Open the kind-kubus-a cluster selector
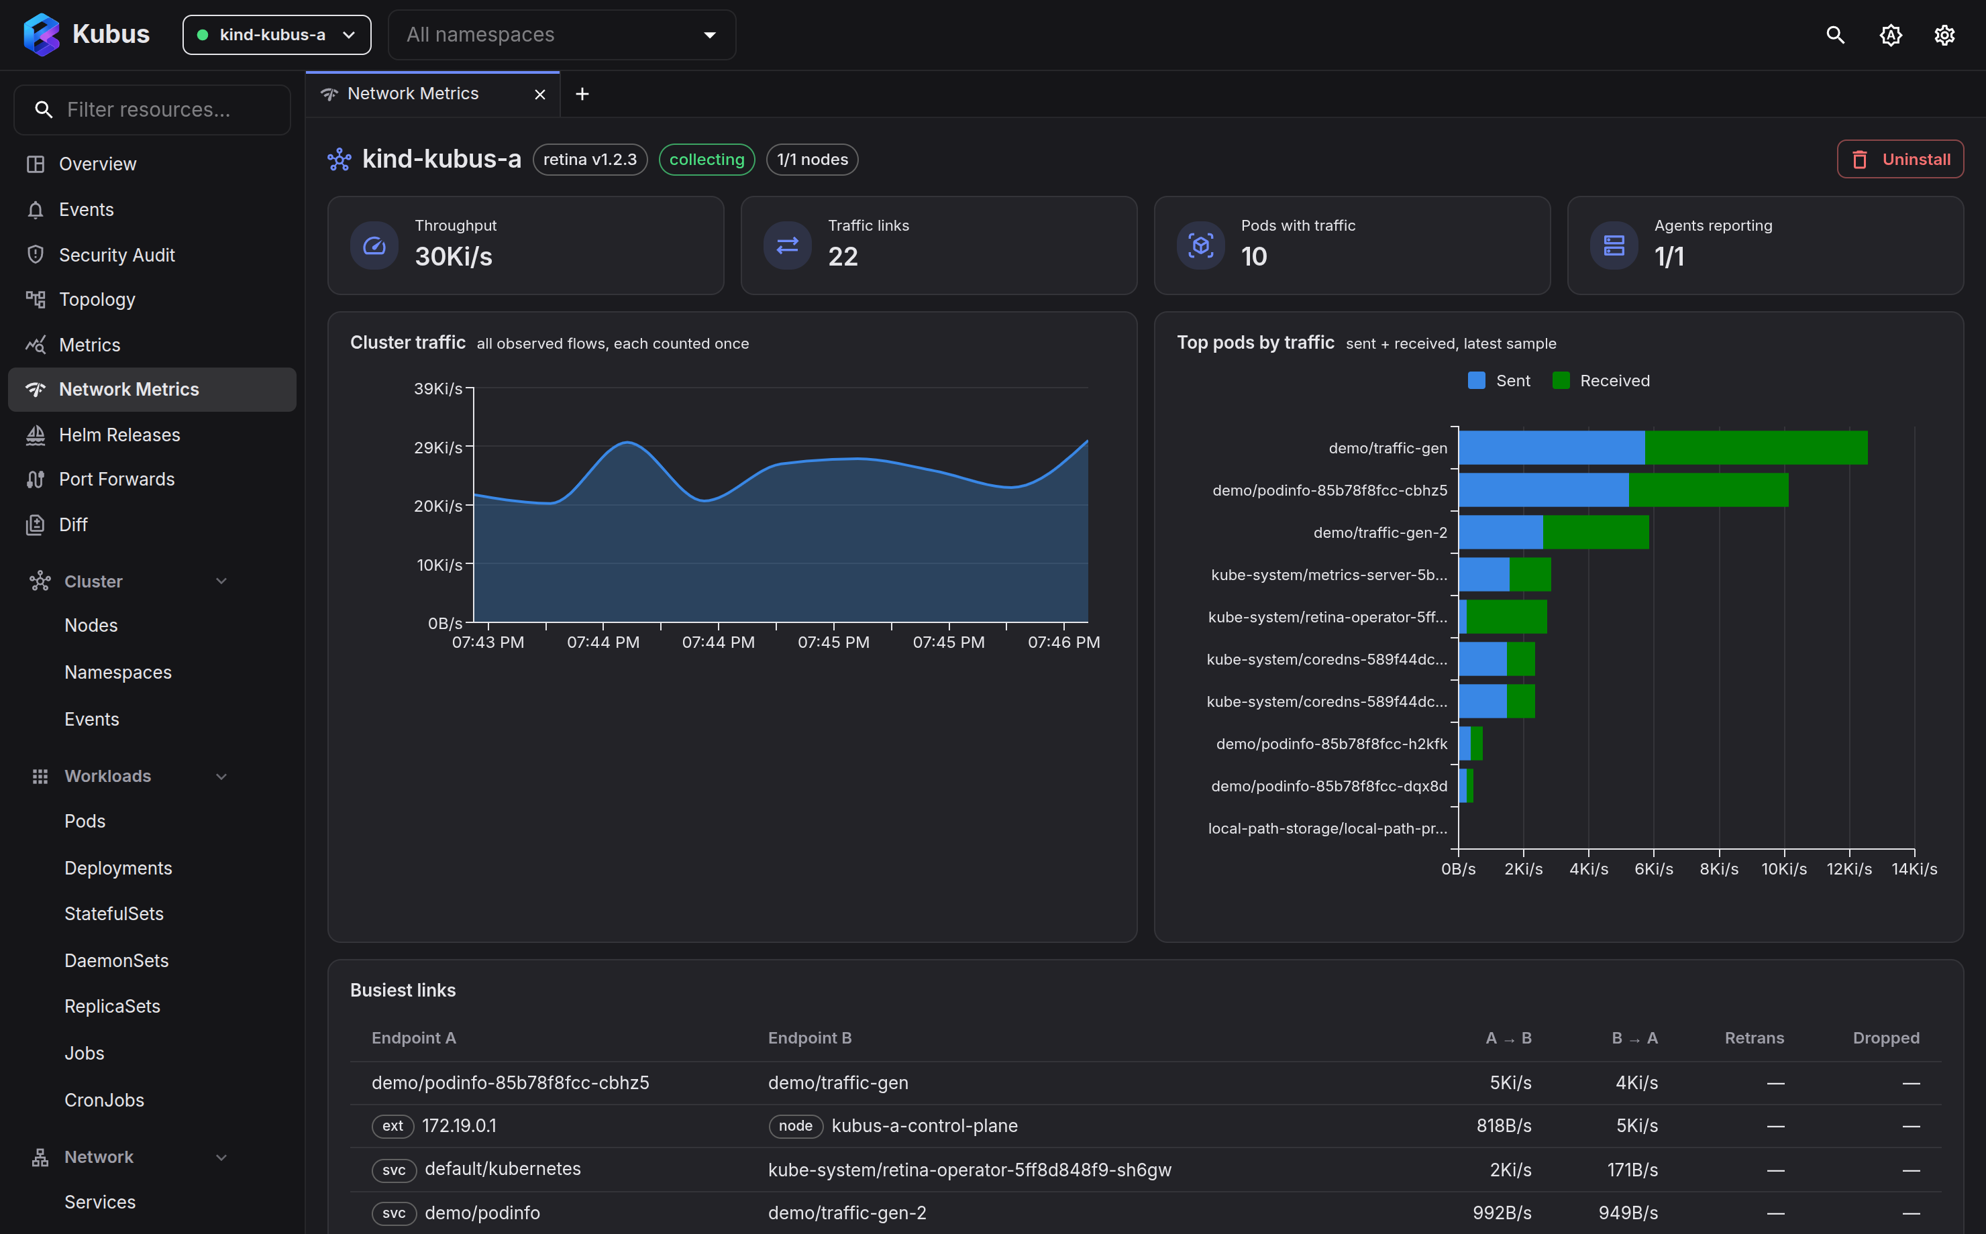The width and height of the screenshot is (1986, 1234). tap(276, 35)
